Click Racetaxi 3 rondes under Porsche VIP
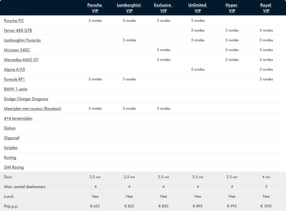This screenshot has width=286, height=211. tap(95, 109)
